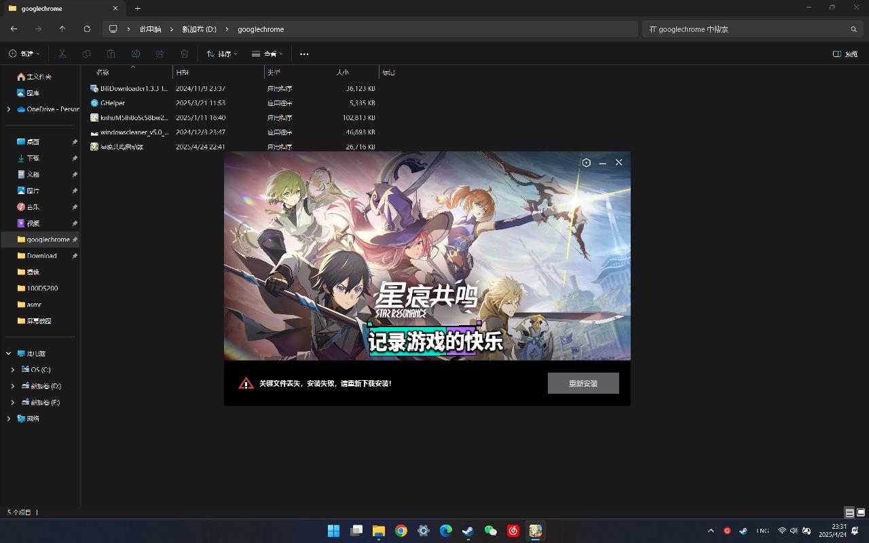Expand the (F:) drive node
Image resolution: width=869 pixels, height=543 pixels.
pos(12,402)
